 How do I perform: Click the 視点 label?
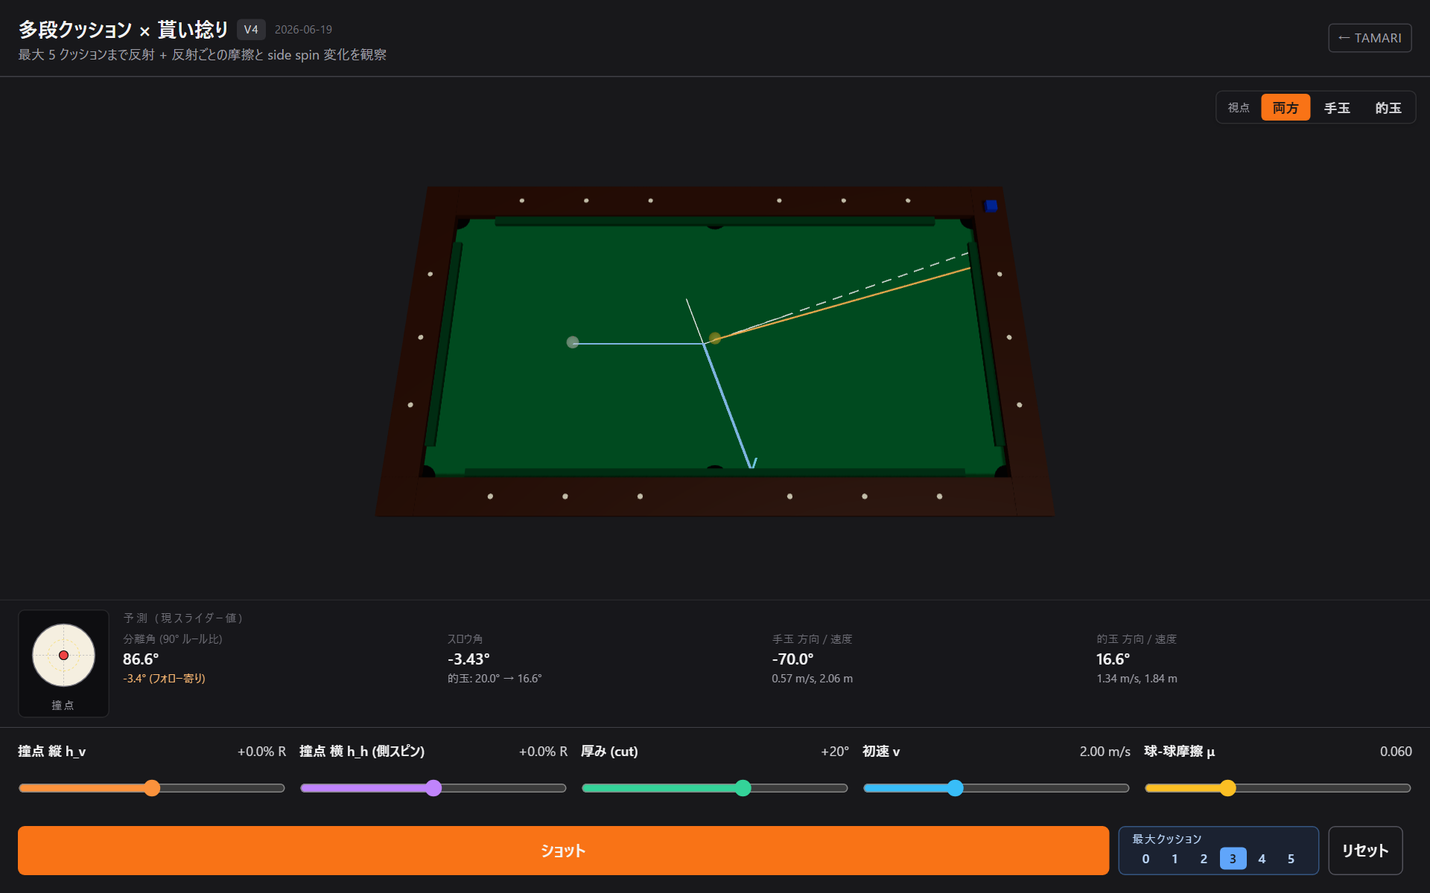1239,108
